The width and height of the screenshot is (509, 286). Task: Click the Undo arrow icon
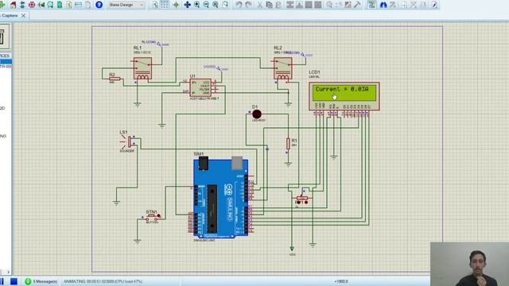239,5
